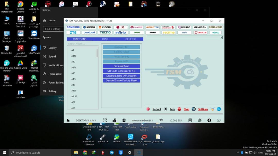Choose the OPPO brand logo
This screenshot has height=156, width=278.
(x=136, y=33)
